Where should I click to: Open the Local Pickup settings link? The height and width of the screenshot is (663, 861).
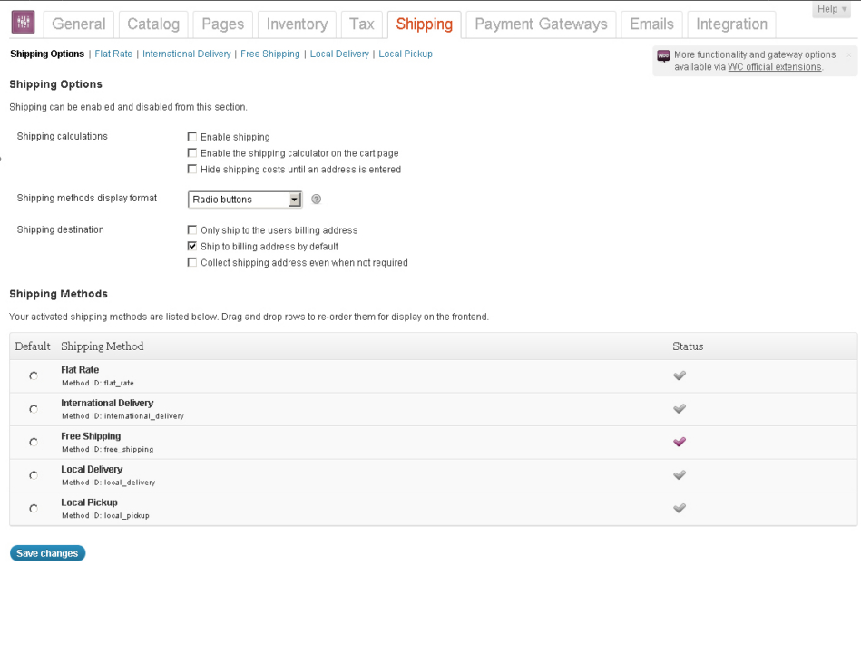point(405,54)
